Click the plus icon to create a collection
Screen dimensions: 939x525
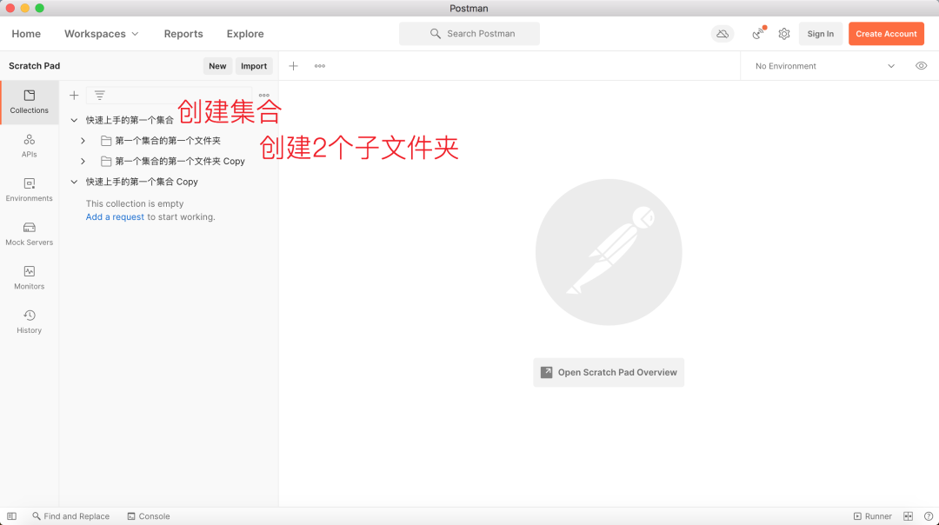point(74,96)
